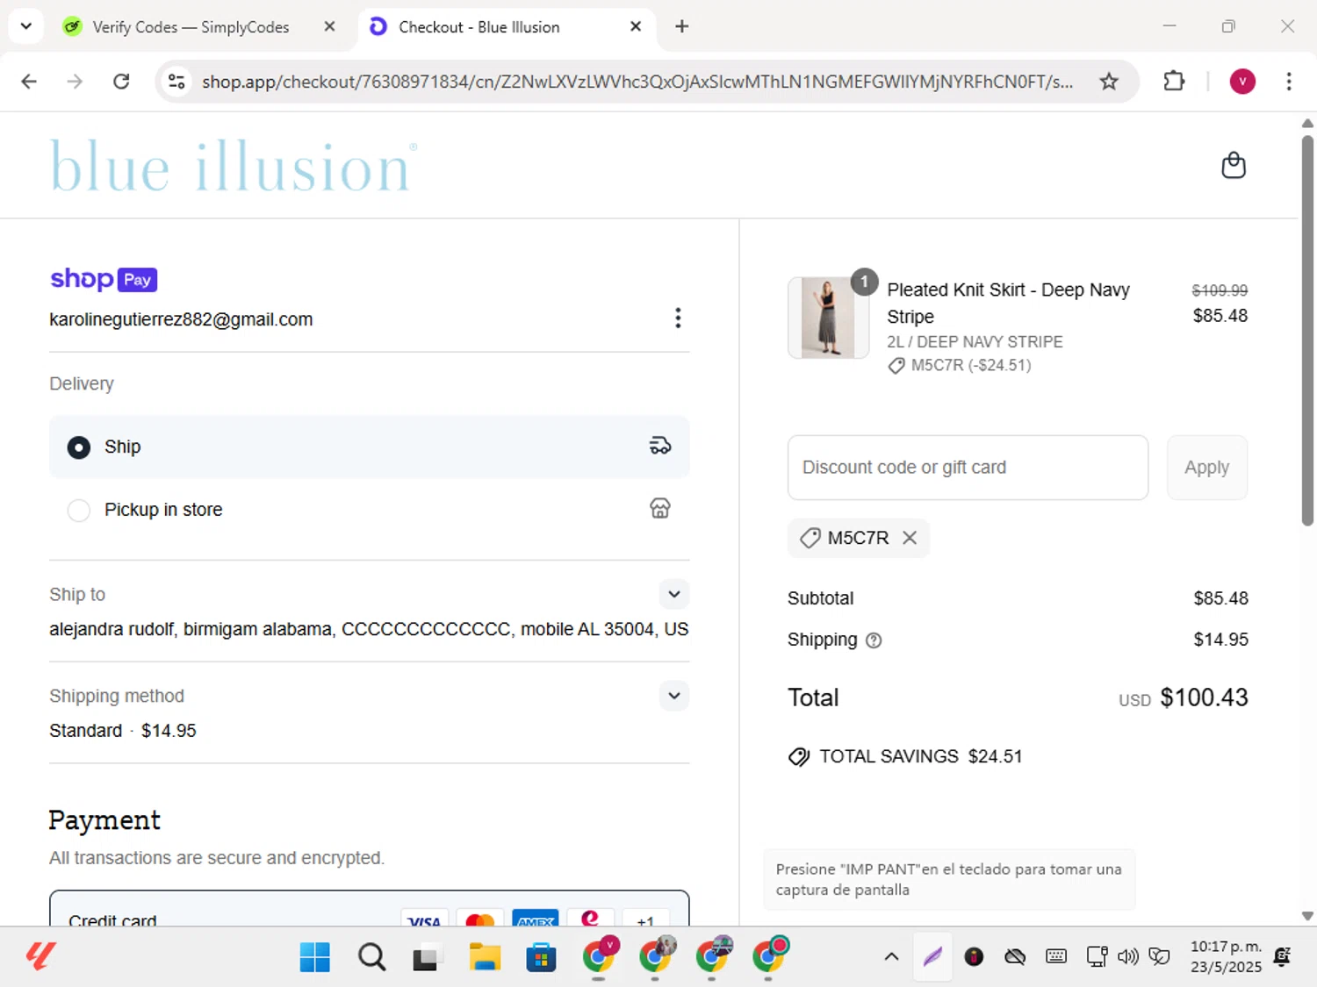Click the delivery truck icon in Ship row

point(660,446)
